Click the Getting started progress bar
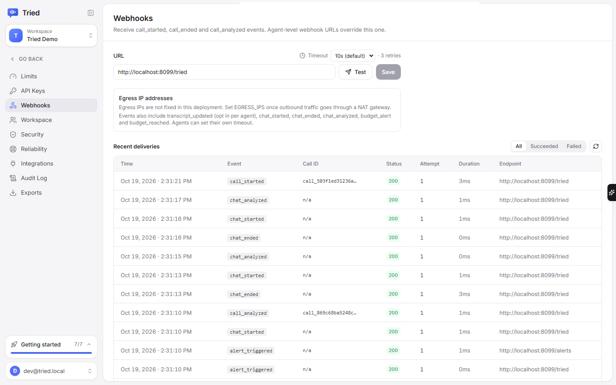Screen dimensions: 616x385 point(51,353)
